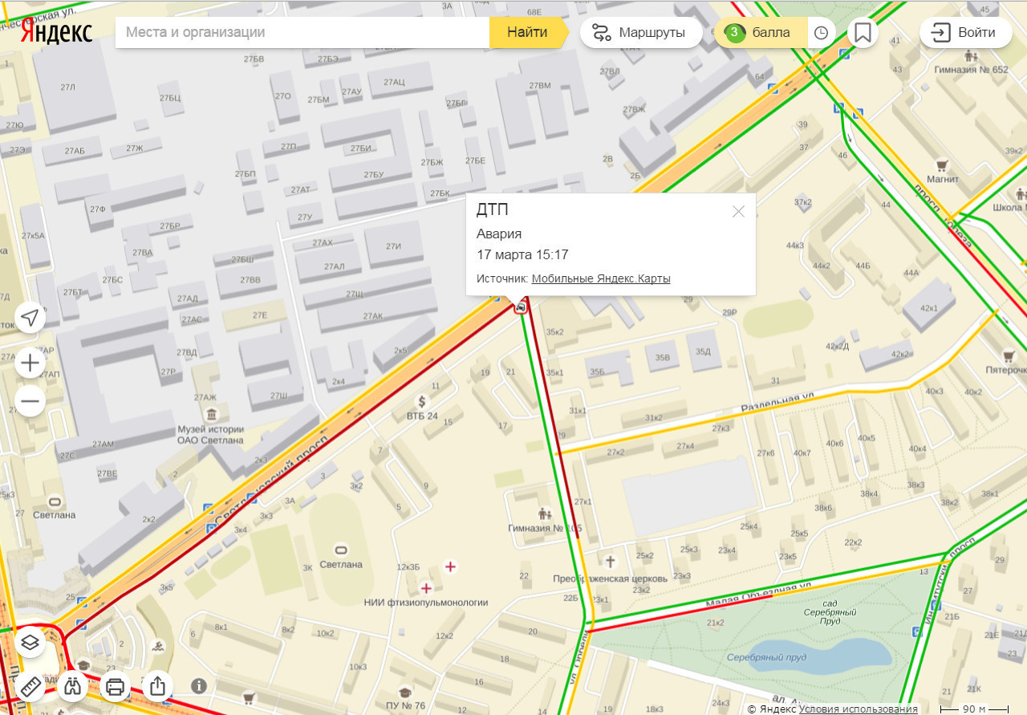Click the Магнит shop cart marker

[x=943, y=165]
